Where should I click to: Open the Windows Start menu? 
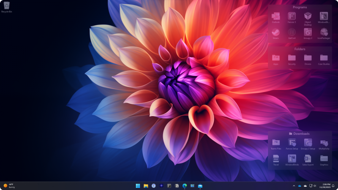[138, 186]
